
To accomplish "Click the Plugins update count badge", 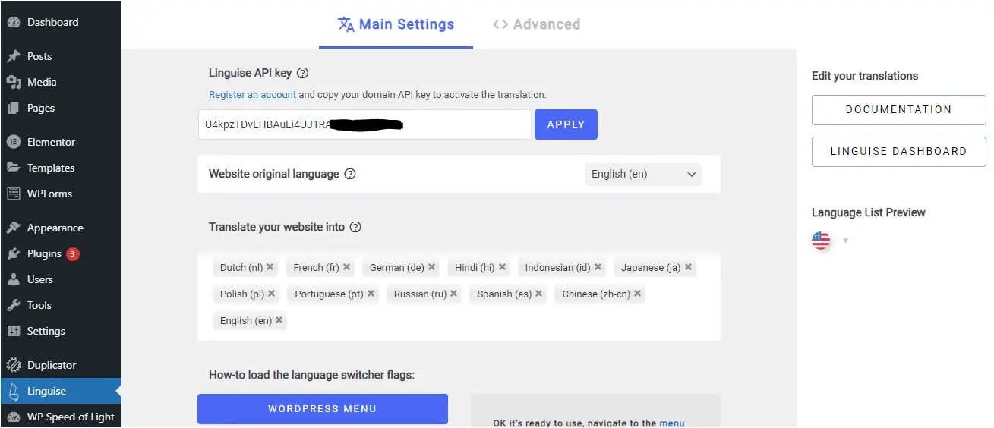I will coord(73,253).
